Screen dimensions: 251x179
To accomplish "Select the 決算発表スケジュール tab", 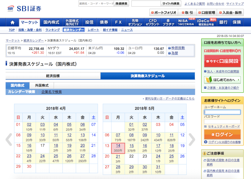I will (x=148, y=76).
